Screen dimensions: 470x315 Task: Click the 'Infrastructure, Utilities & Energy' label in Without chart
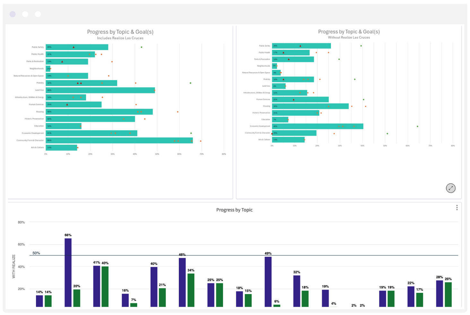[257, 93]
